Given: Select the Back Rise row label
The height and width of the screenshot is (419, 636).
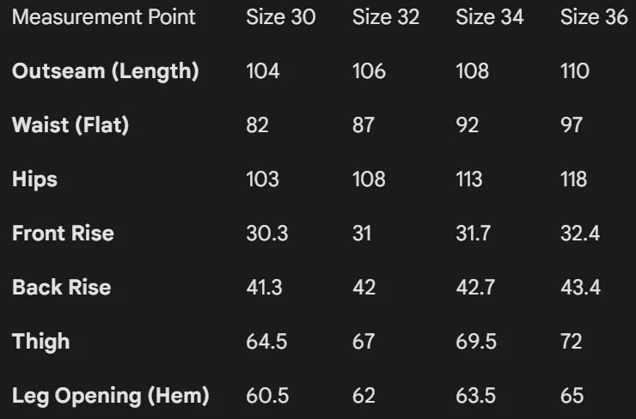Looking at the screenshot, I should (61, 287).
